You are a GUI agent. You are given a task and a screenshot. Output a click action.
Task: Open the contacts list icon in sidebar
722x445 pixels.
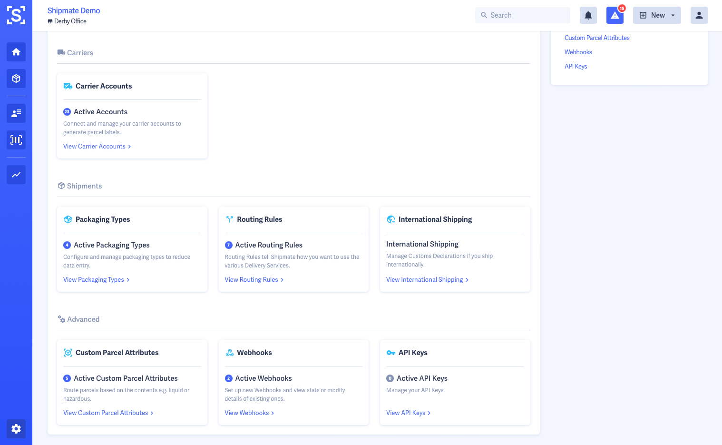point(16,113)
